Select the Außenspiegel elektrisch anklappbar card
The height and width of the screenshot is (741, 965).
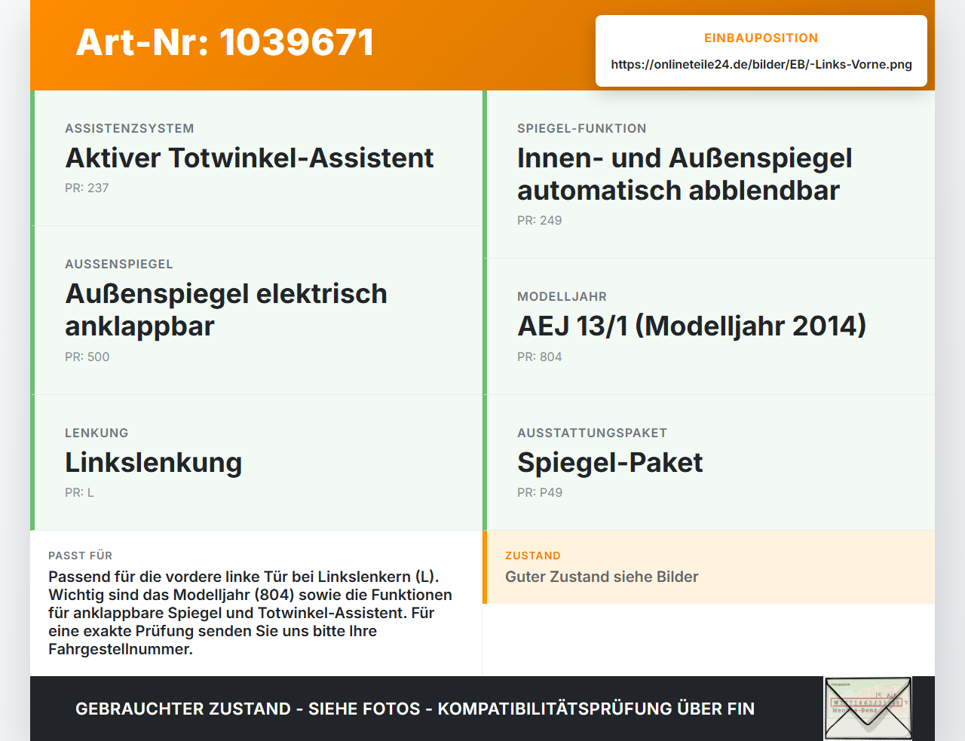[256, 311]
